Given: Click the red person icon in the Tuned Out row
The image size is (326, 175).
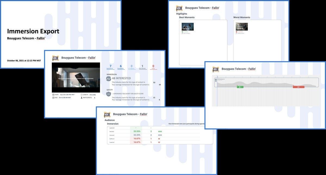Looking at the screenshot, I should coord(159,142).
